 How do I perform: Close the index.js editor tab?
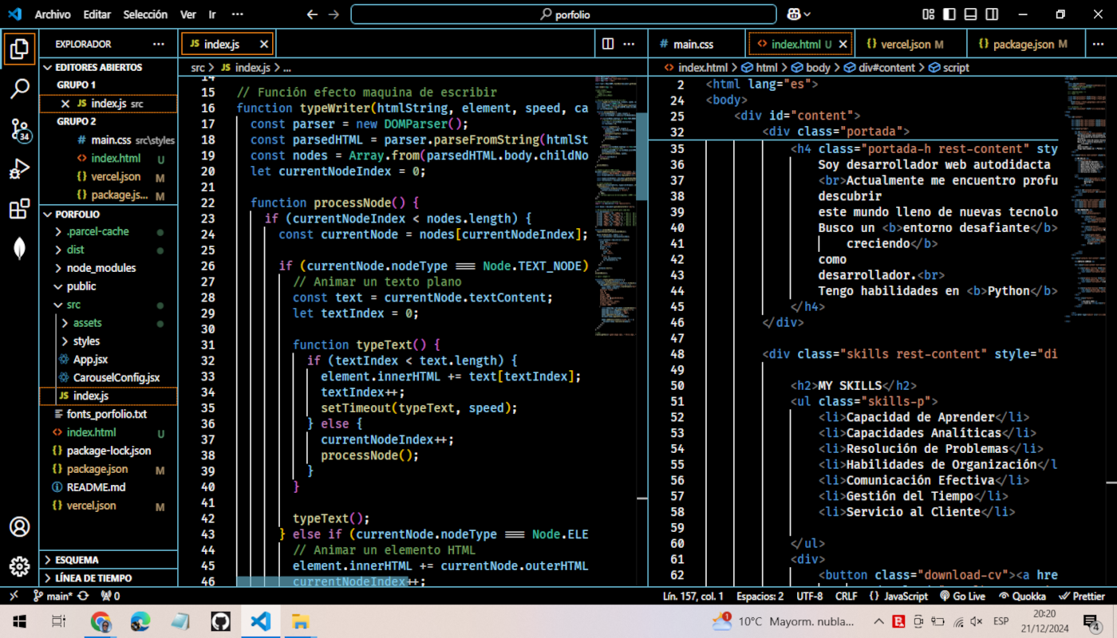coord(264,44)
